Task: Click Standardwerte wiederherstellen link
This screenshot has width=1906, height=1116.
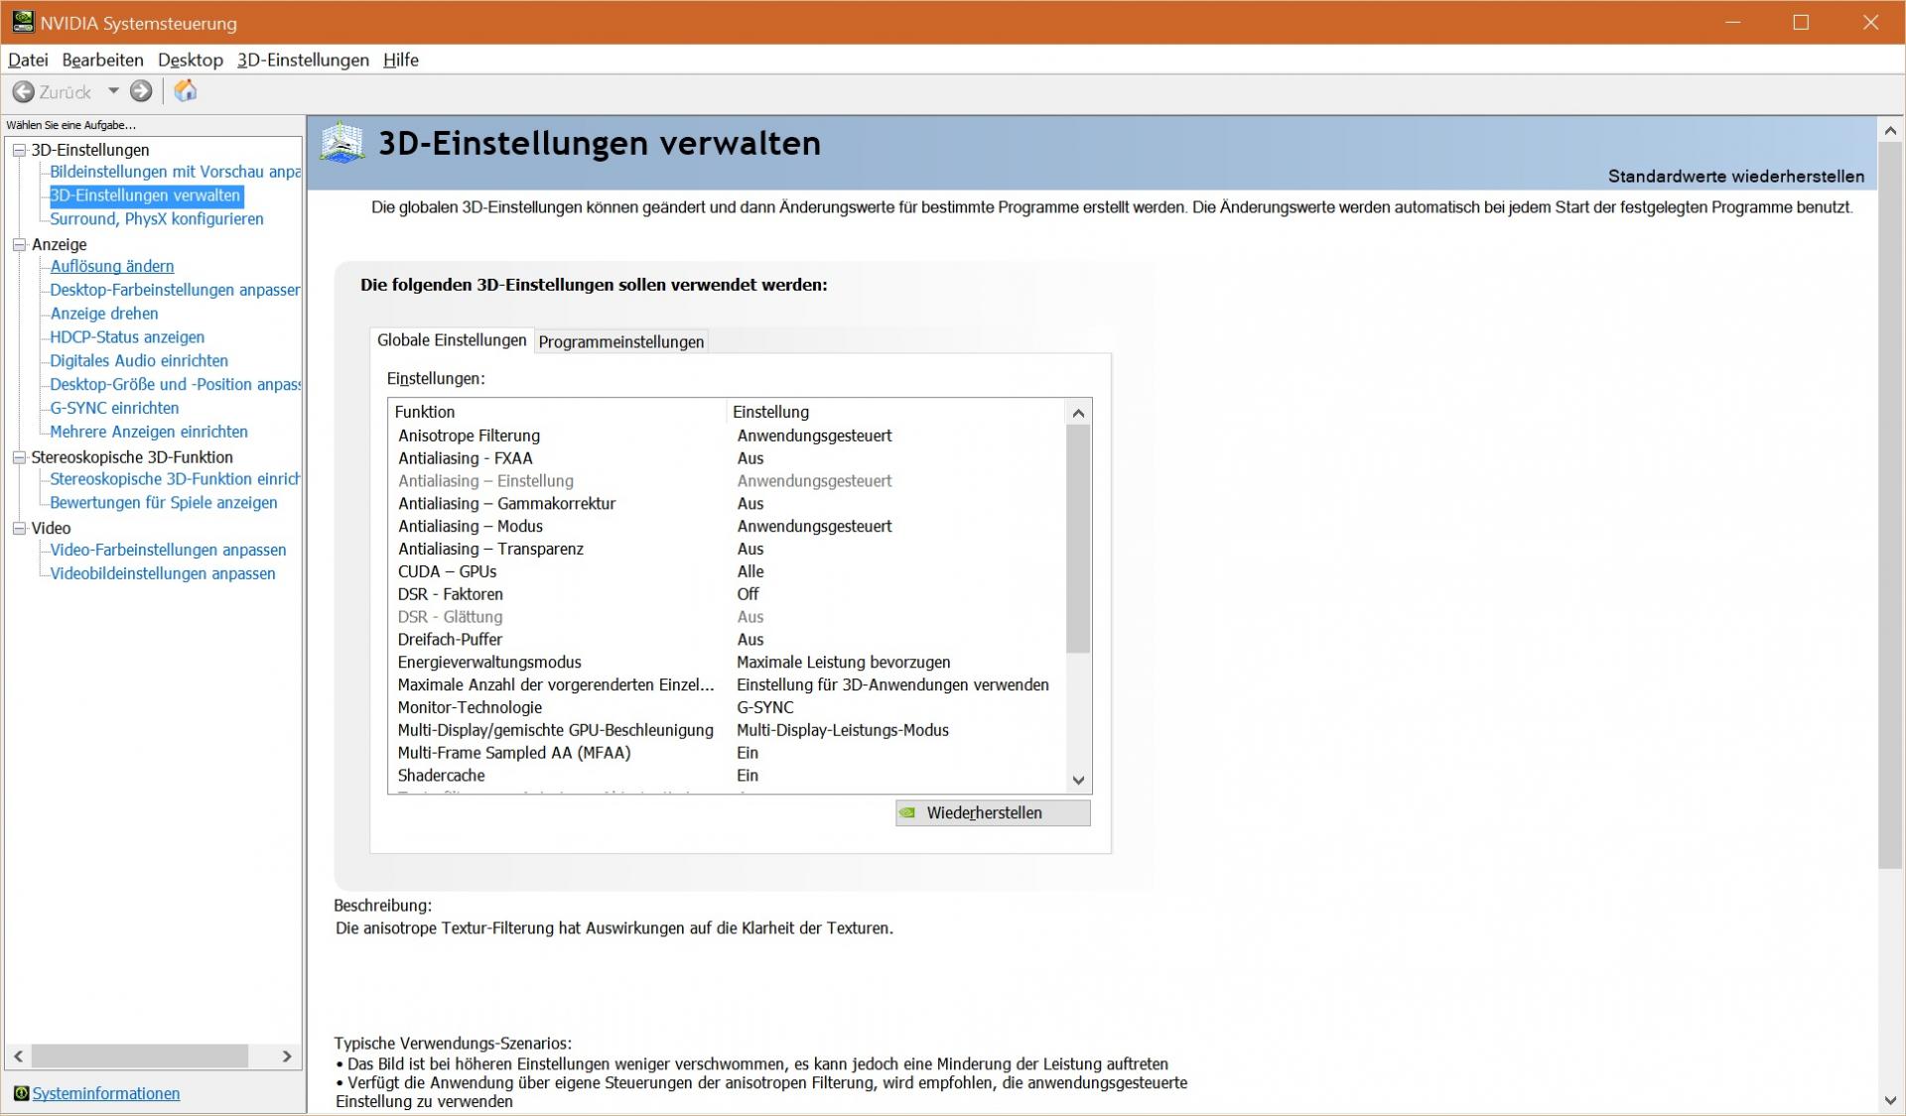Action: point(1735,177)
